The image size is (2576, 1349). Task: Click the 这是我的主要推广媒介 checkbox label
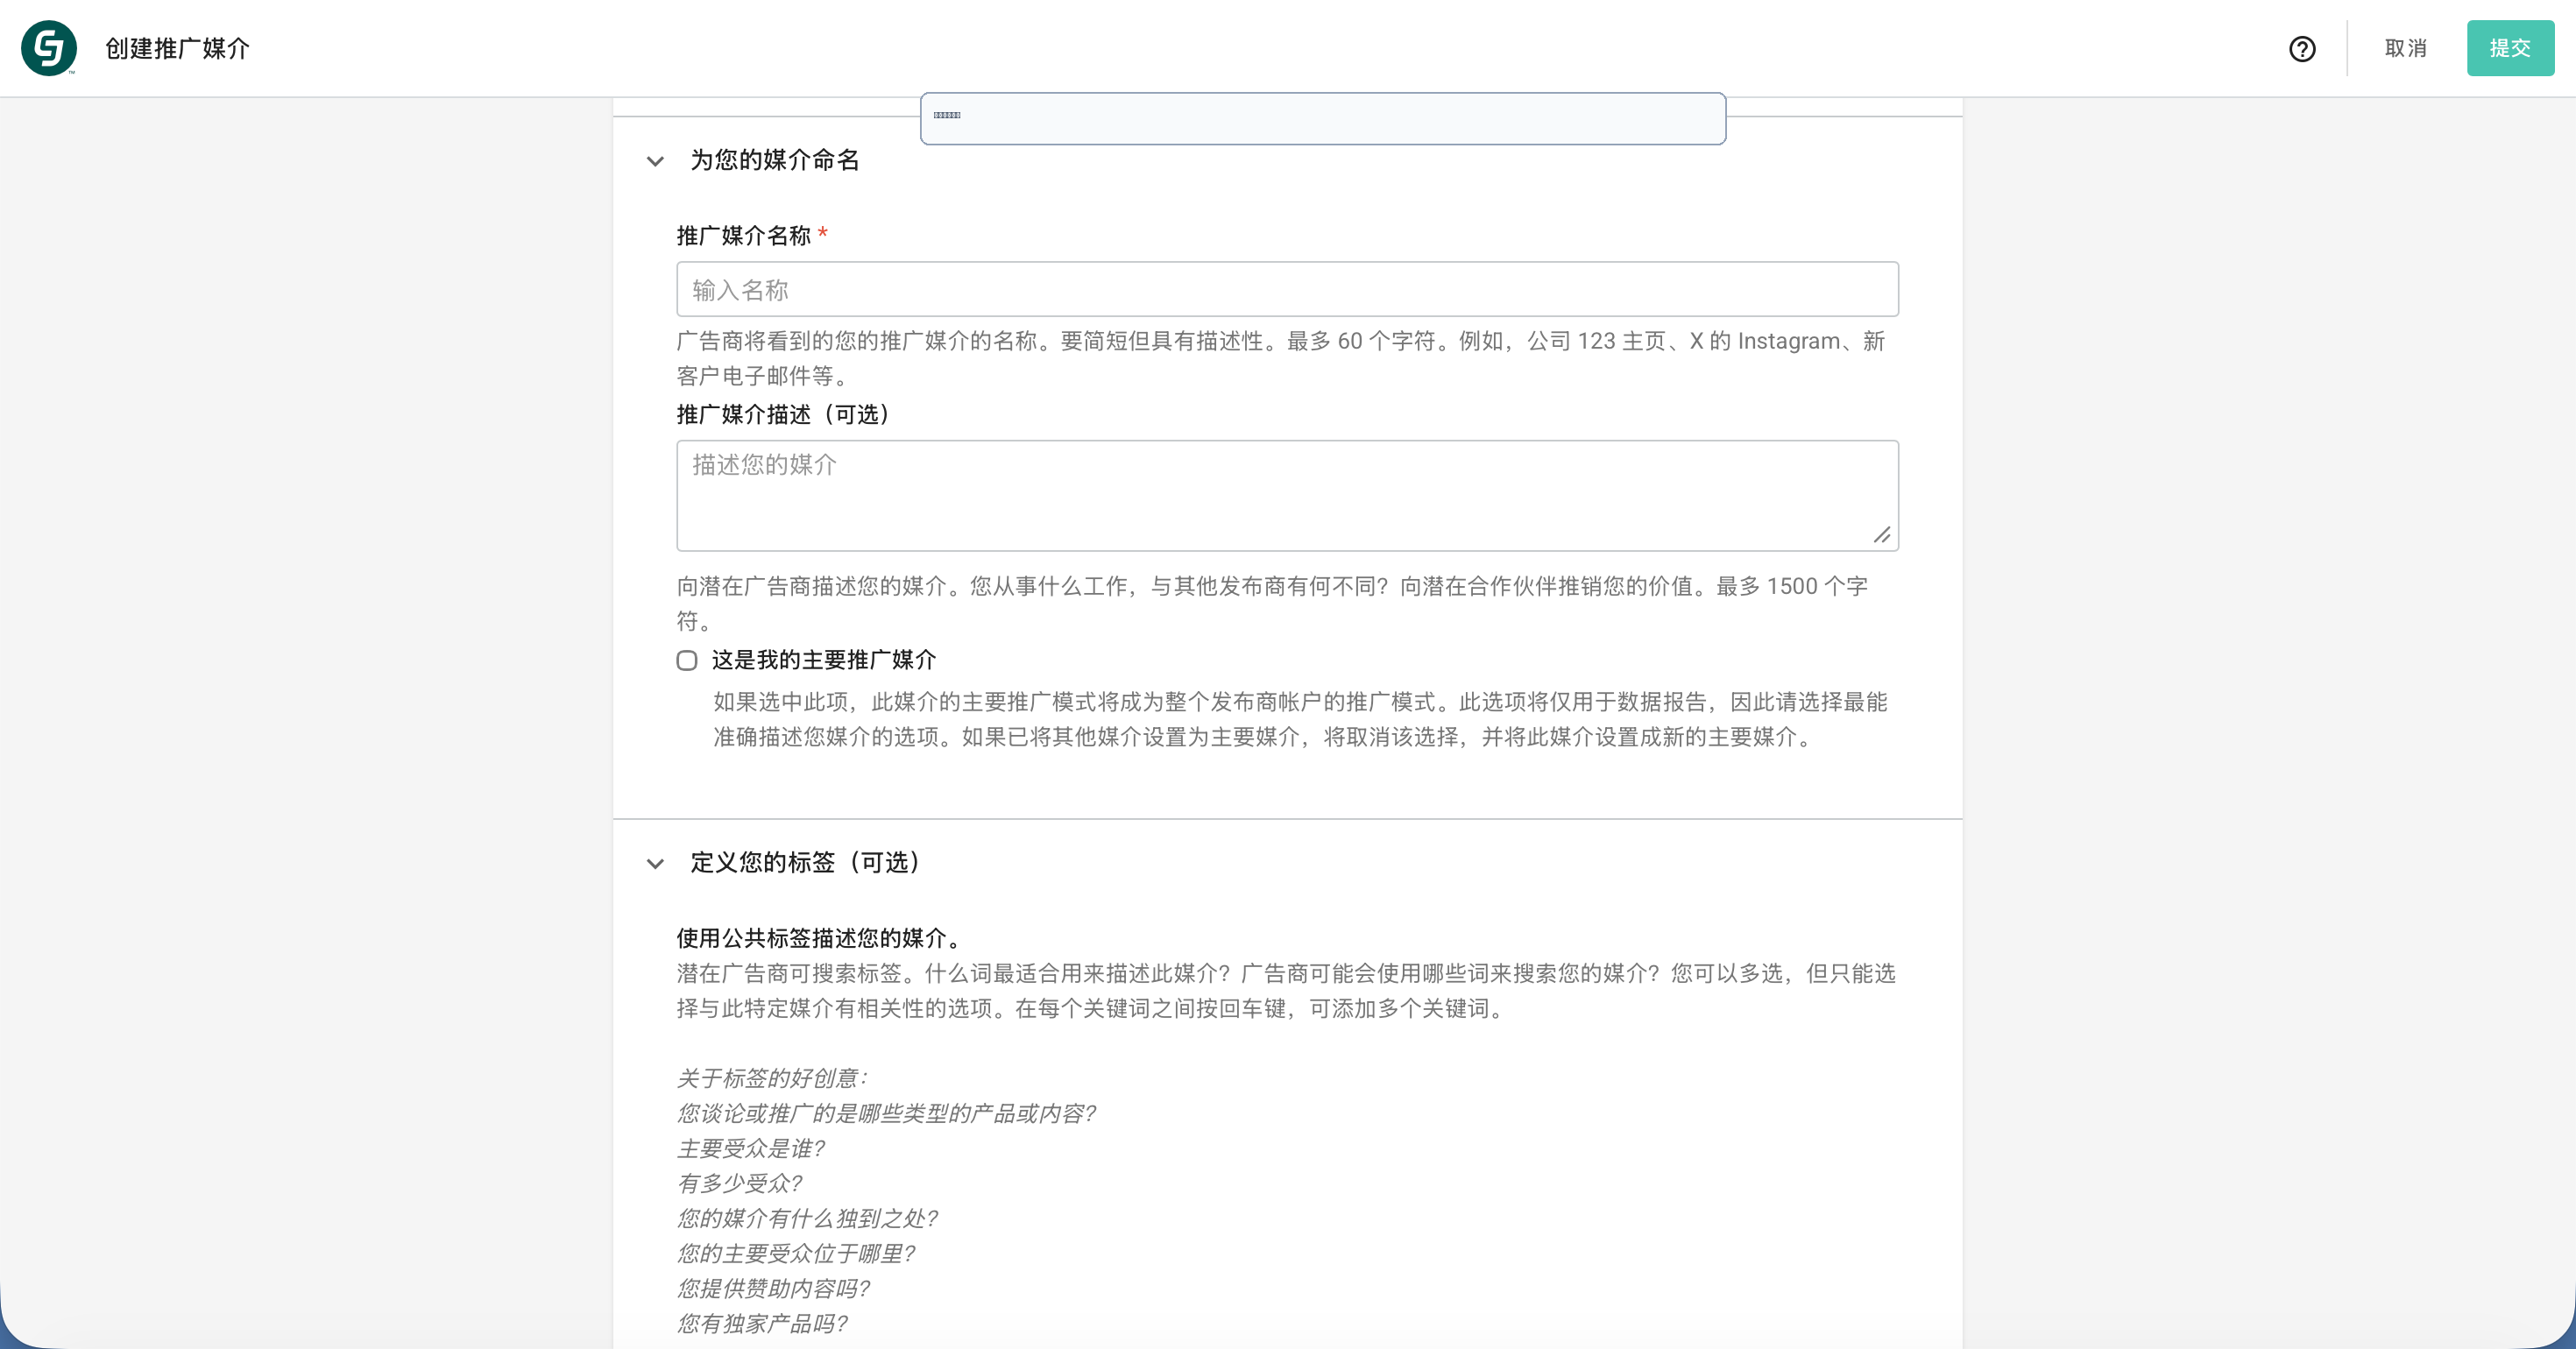[x=824, y=660]
